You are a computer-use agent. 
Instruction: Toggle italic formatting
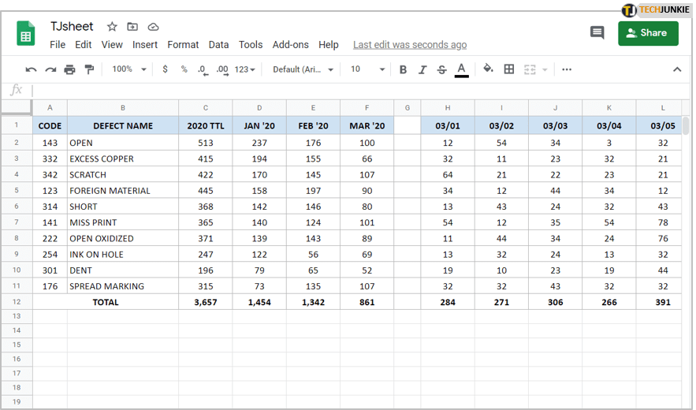[x=422, y=69]
